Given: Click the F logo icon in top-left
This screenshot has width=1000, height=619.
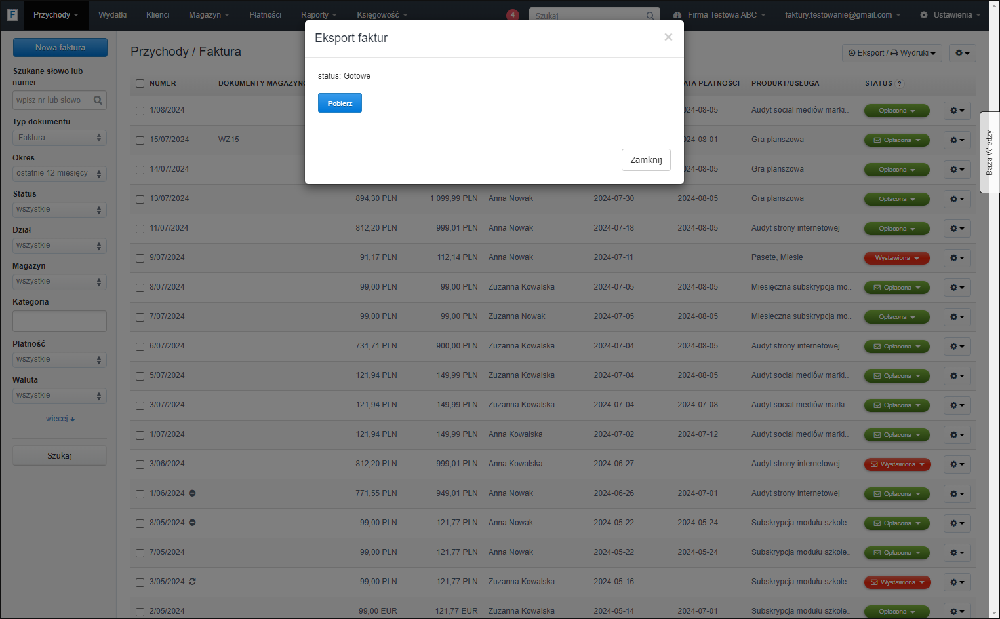Looking at the screenshot, I should pos(12,14).
